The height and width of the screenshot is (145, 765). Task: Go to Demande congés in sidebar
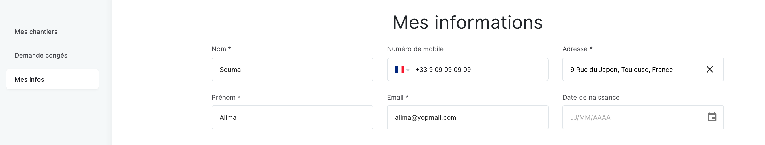(41, 55)
